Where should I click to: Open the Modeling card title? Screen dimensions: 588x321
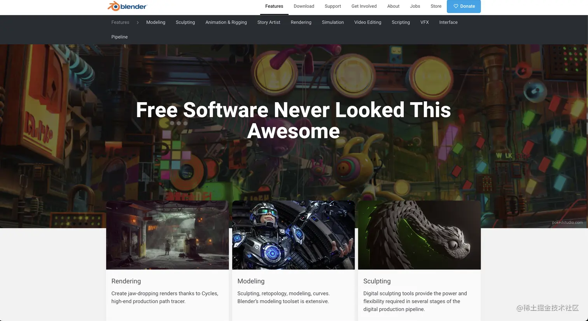coord(251,281)
